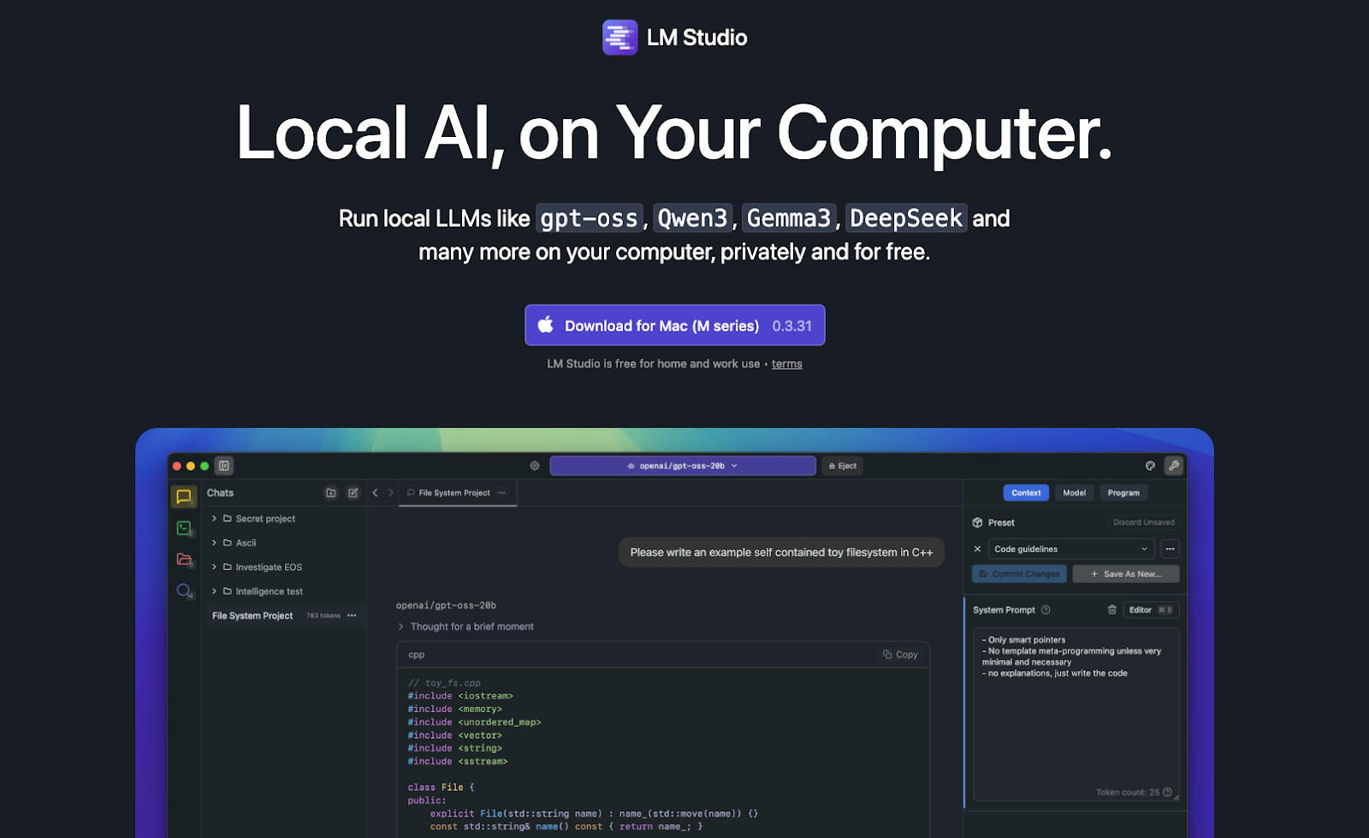Switch to the Model tab
1369x838 pixels.
[1074, 493]
